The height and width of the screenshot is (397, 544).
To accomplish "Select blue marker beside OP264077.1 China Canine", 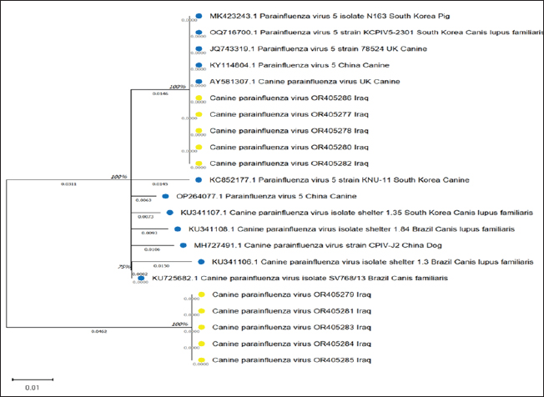I will pyautogui.click(x=164, y=196).
